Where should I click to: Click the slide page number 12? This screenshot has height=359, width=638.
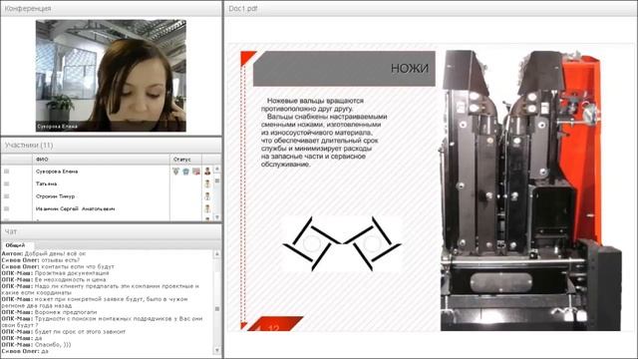(x=274, y=328)
